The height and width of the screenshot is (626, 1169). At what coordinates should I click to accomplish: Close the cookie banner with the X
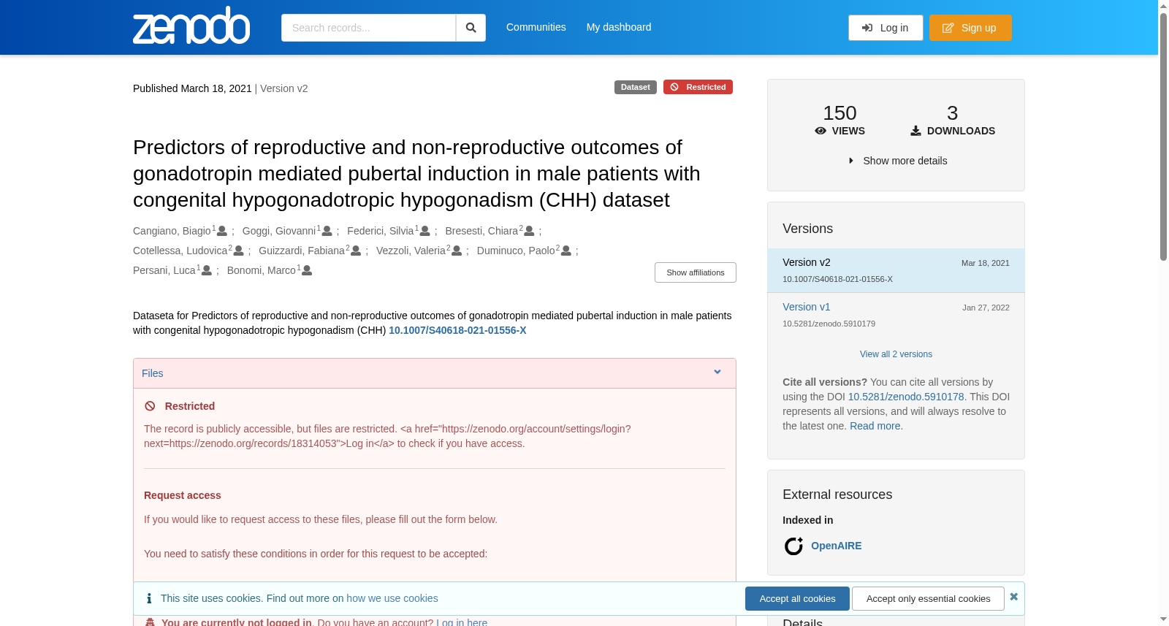tap(1013, 597)
